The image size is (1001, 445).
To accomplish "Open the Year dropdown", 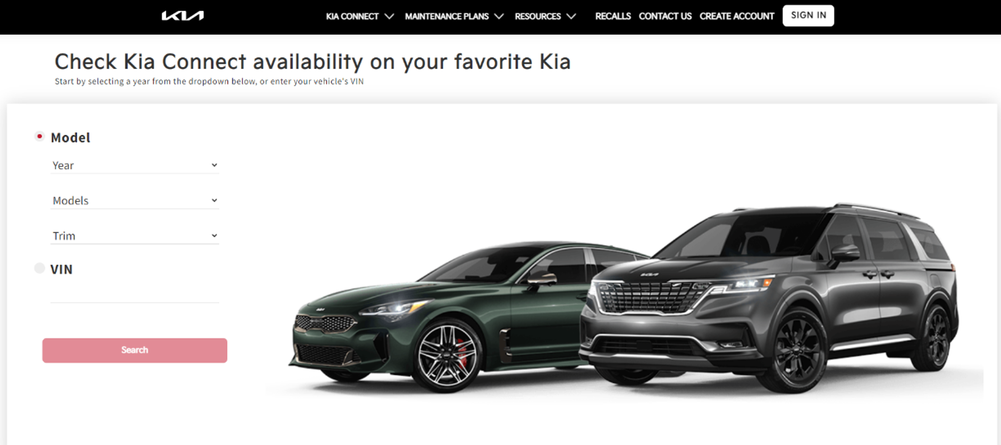I will point(134,165).
